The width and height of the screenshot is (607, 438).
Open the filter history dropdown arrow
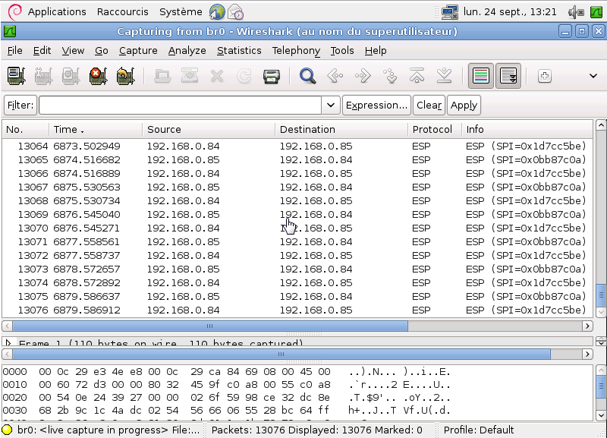tap(331, 106)
